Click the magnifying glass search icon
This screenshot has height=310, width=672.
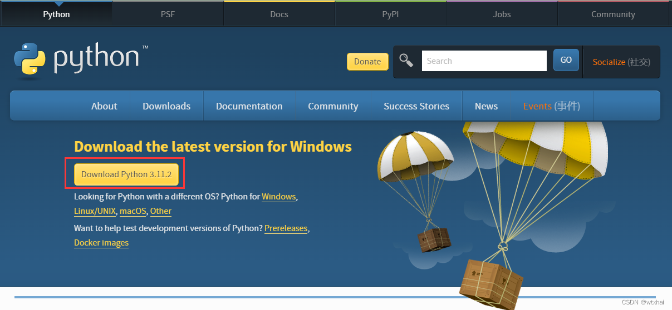click(x=406, y=61)
